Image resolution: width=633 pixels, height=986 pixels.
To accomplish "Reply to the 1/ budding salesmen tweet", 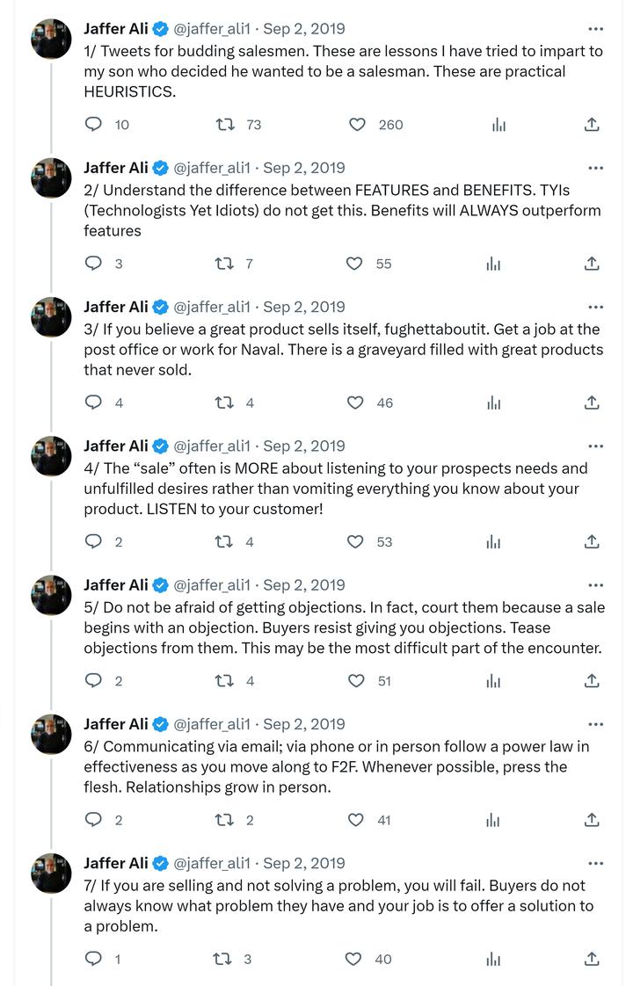I will [x=93, y=125].
